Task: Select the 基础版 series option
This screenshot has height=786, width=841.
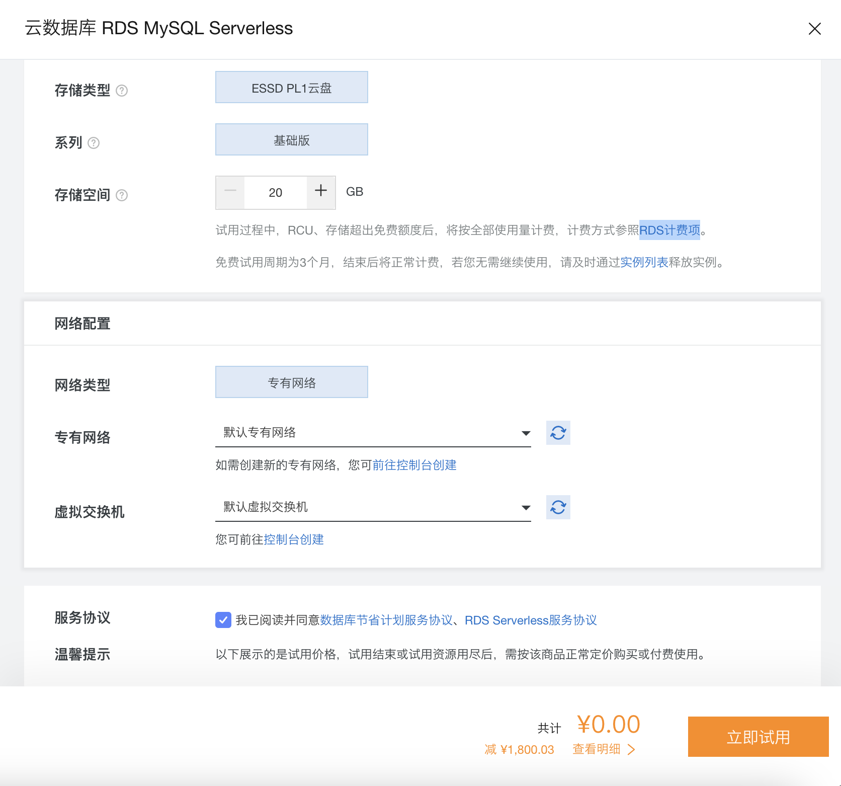Action: pos(291,139)
